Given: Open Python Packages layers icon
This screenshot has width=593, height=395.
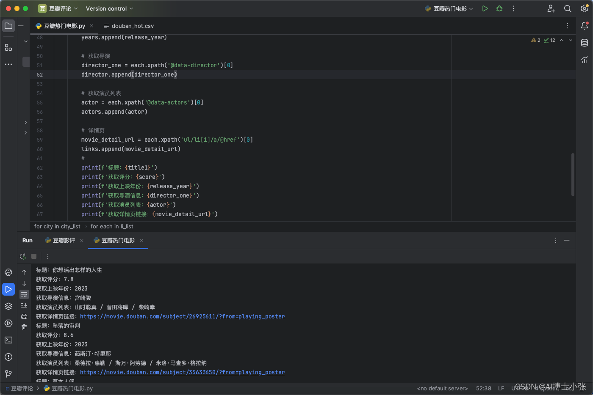Looking at the screenshot, I should click(x=8, y=306).
